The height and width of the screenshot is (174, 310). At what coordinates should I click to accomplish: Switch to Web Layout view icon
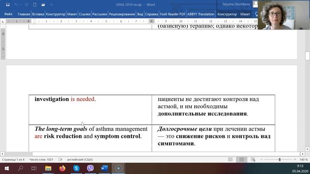[x=253, y=159]
